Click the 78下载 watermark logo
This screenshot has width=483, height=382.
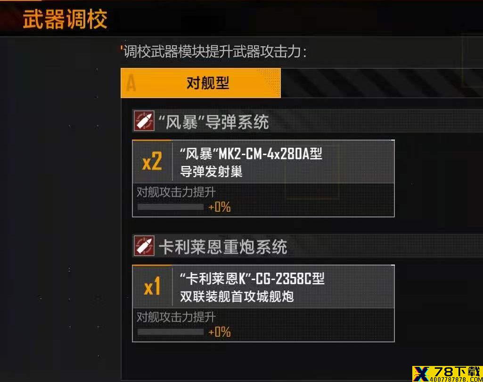447,374
